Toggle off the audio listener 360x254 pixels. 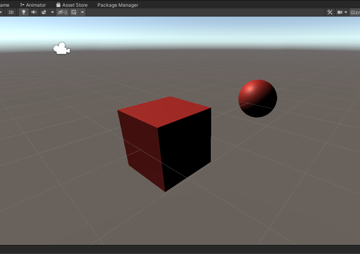pos(34,12)
